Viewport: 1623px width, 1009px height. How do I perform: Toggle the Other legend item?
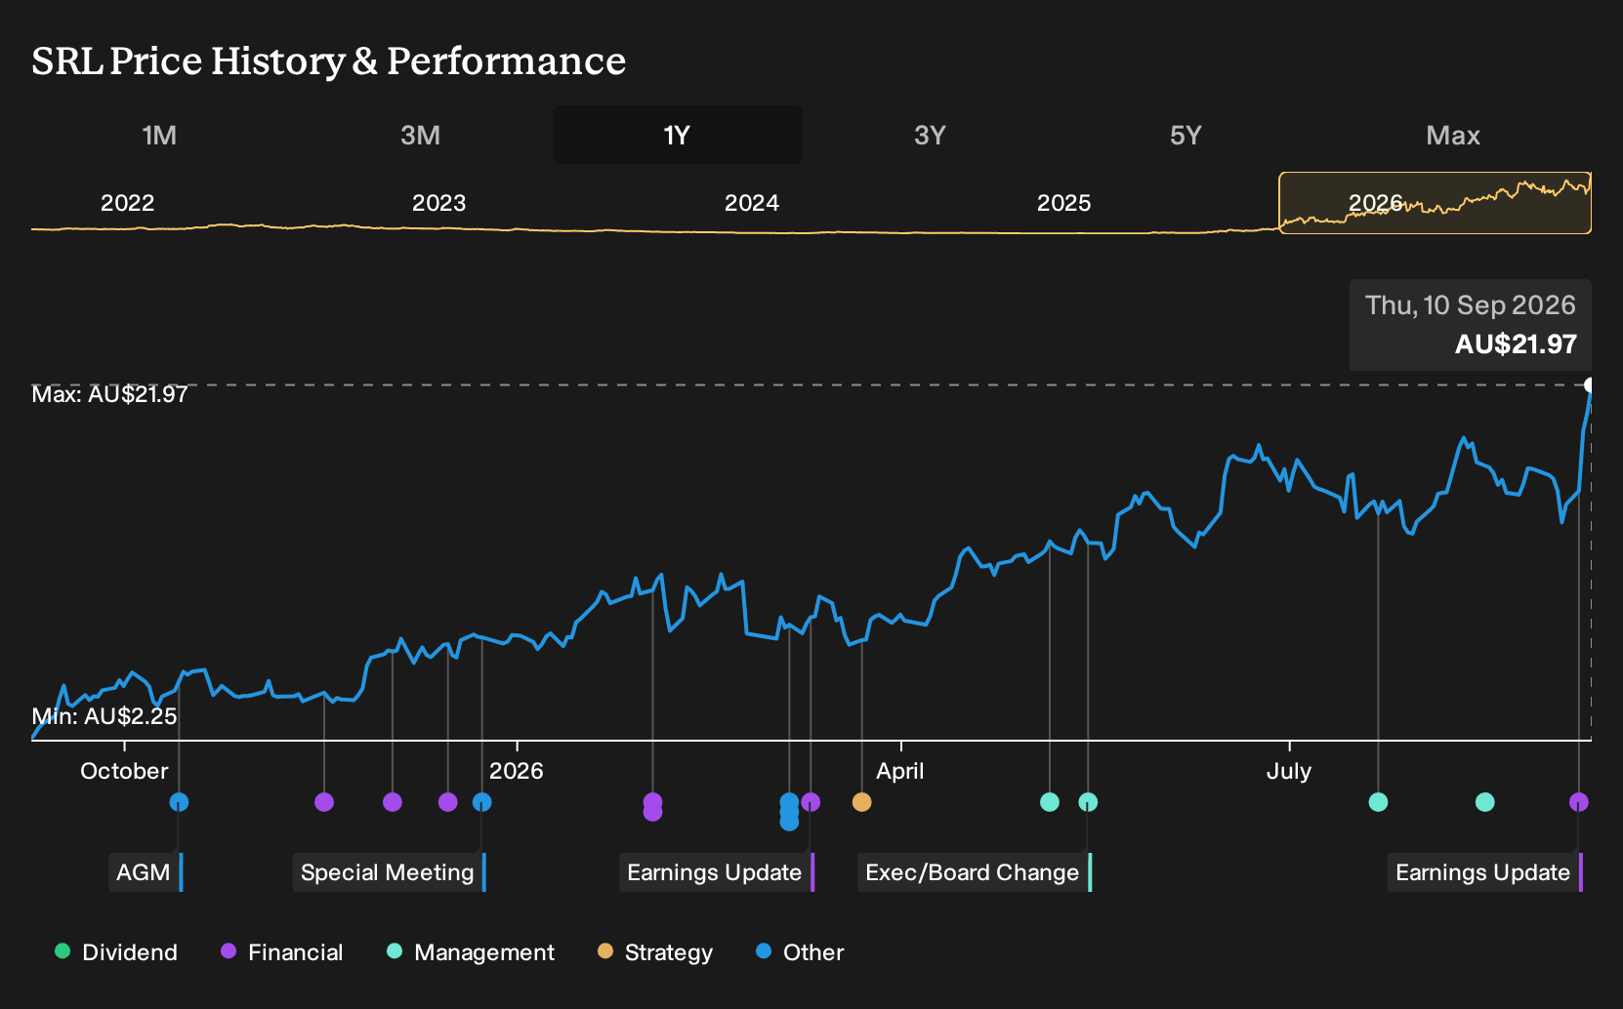(x=800, y=952)
